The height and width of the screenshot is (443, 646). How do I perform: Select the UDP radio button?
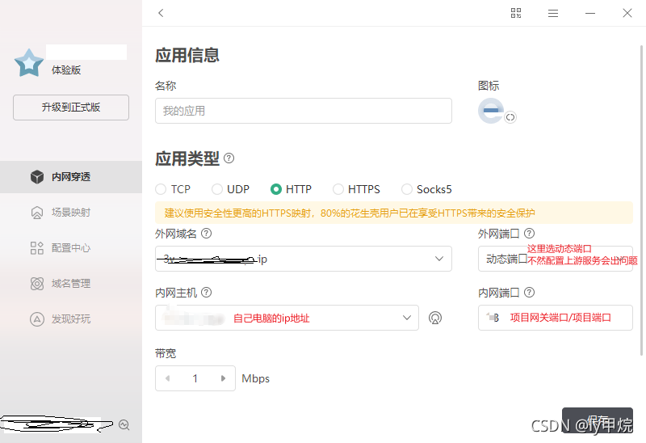(x=216, y=189)
